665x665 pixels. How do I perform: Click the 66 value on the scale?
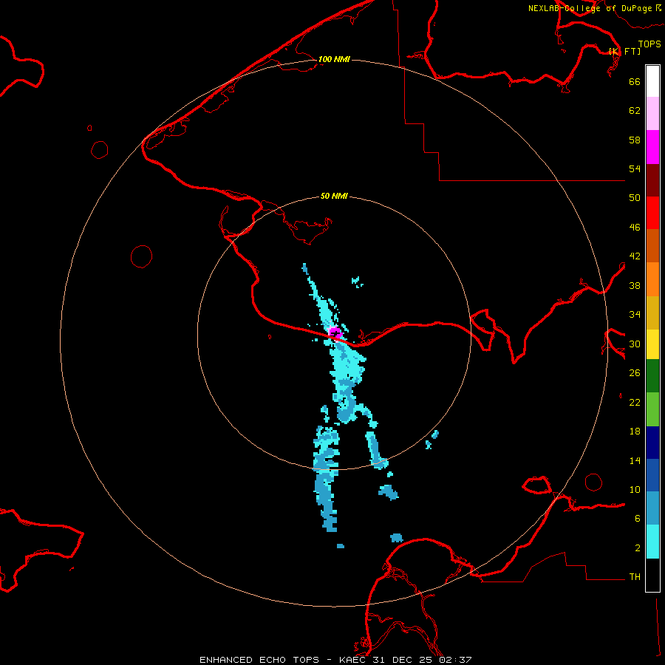pyautogui.click(x=635, y=81)
